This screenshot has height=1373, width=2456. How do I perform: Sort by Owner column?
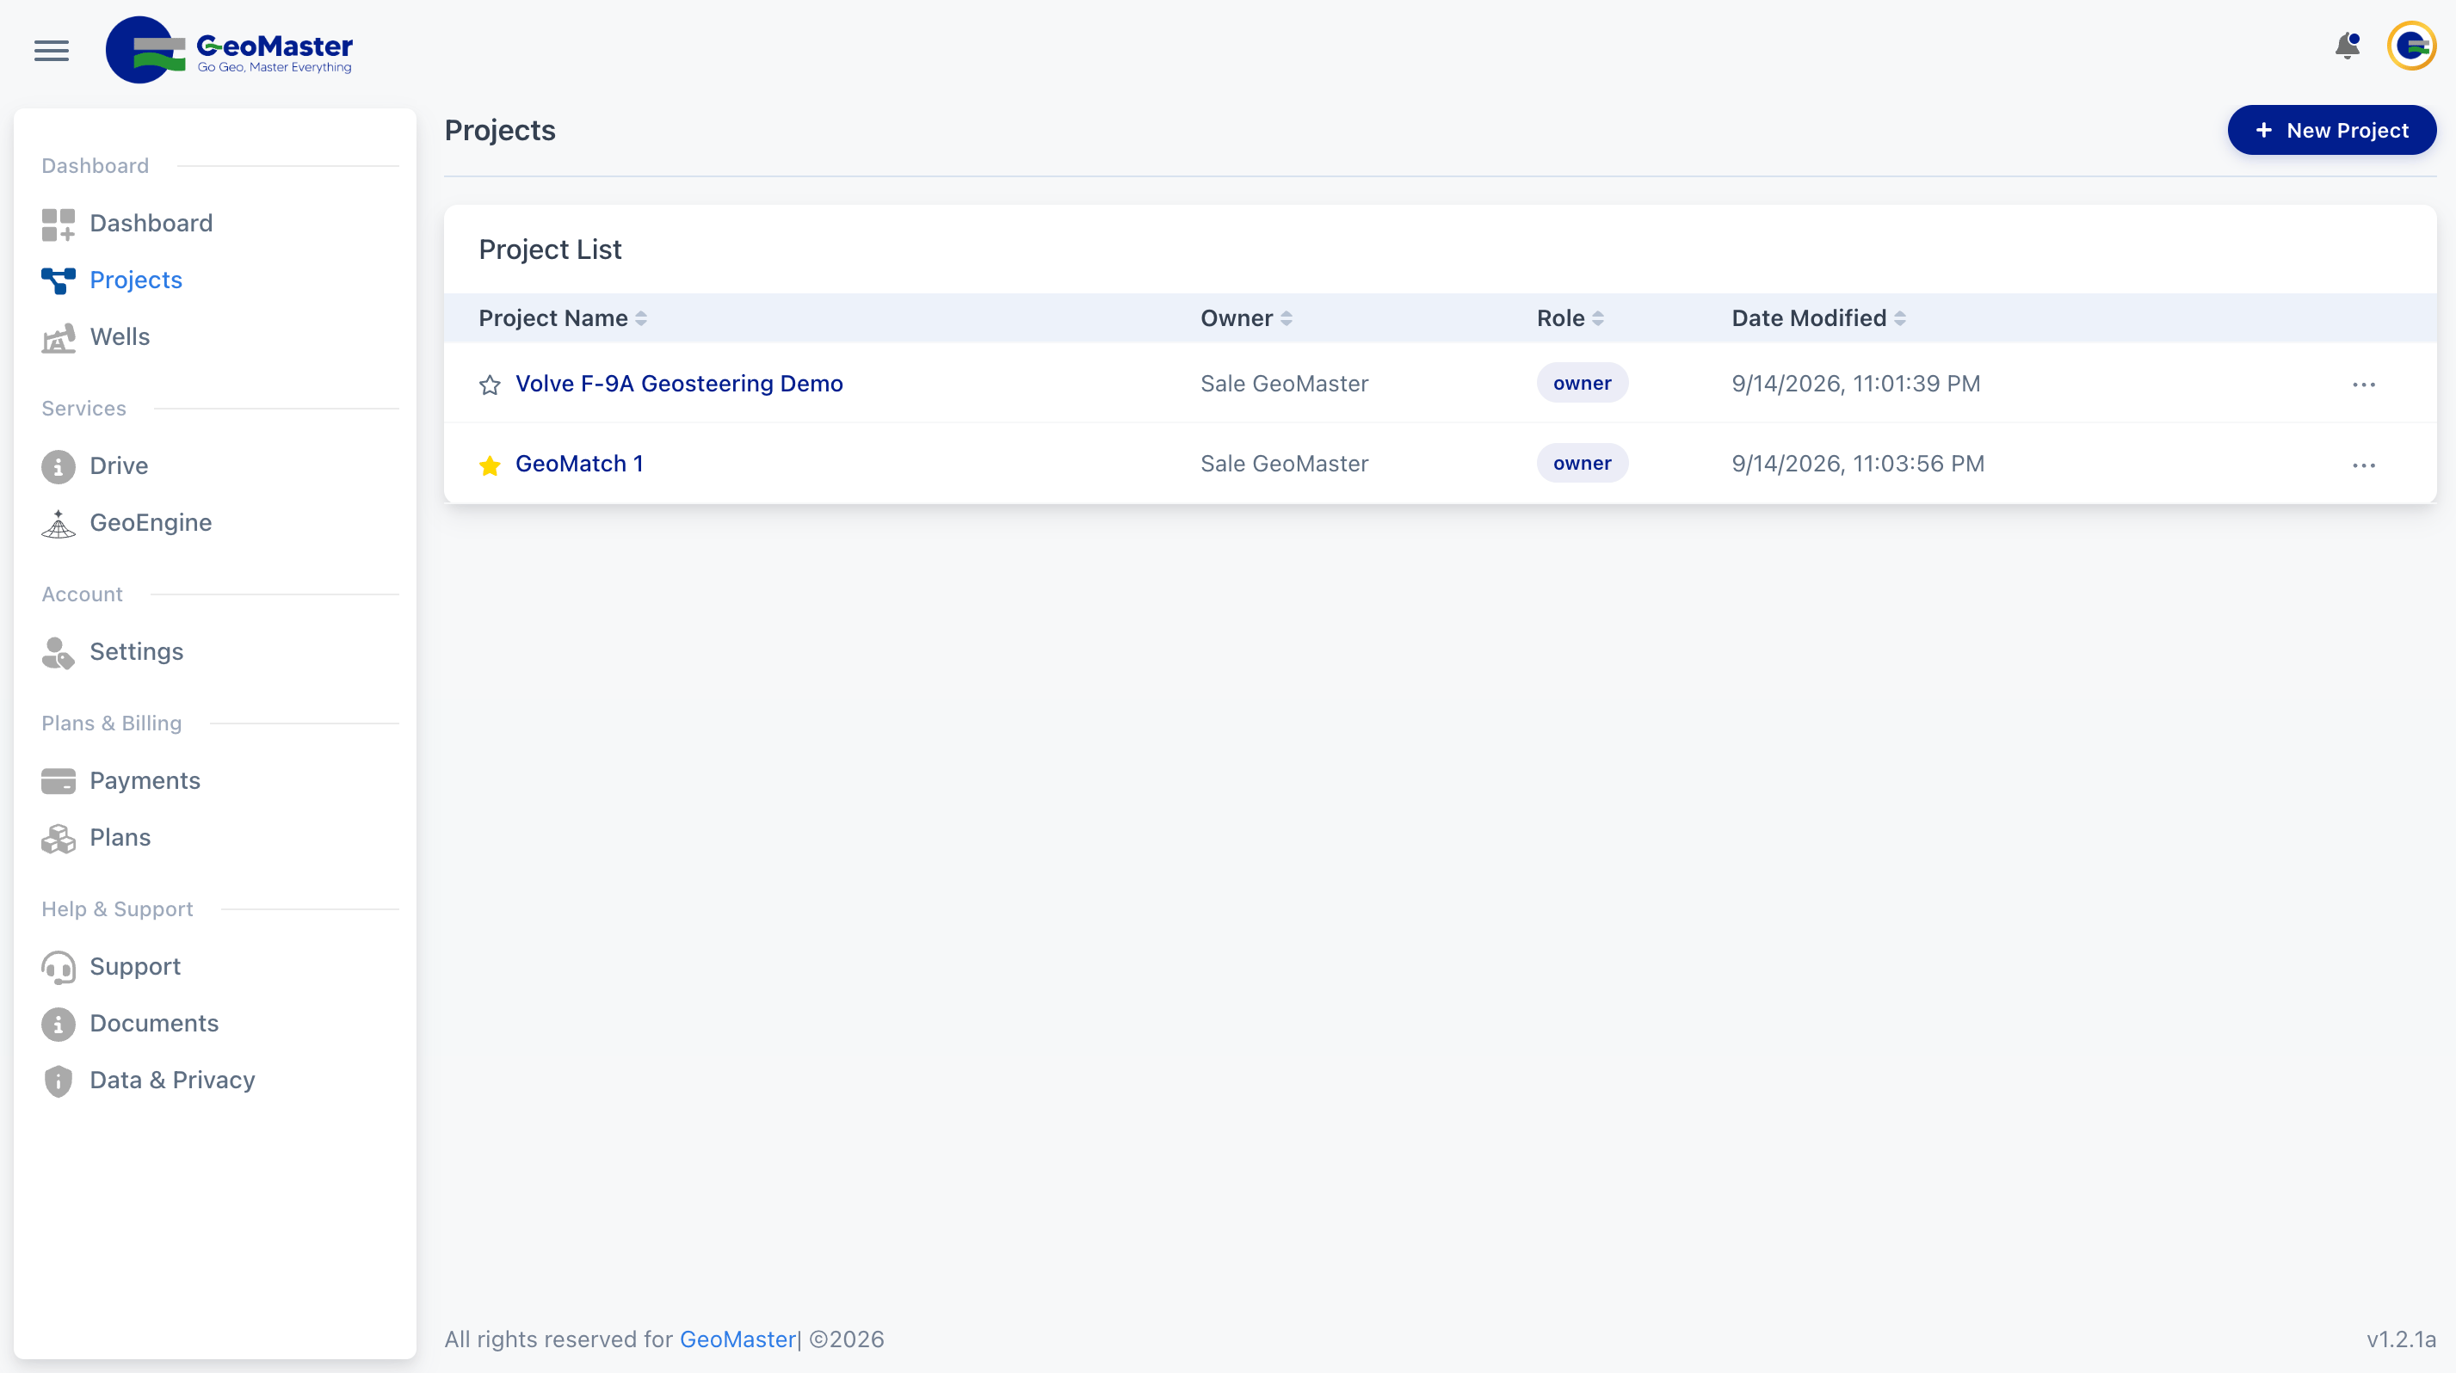1246,318
